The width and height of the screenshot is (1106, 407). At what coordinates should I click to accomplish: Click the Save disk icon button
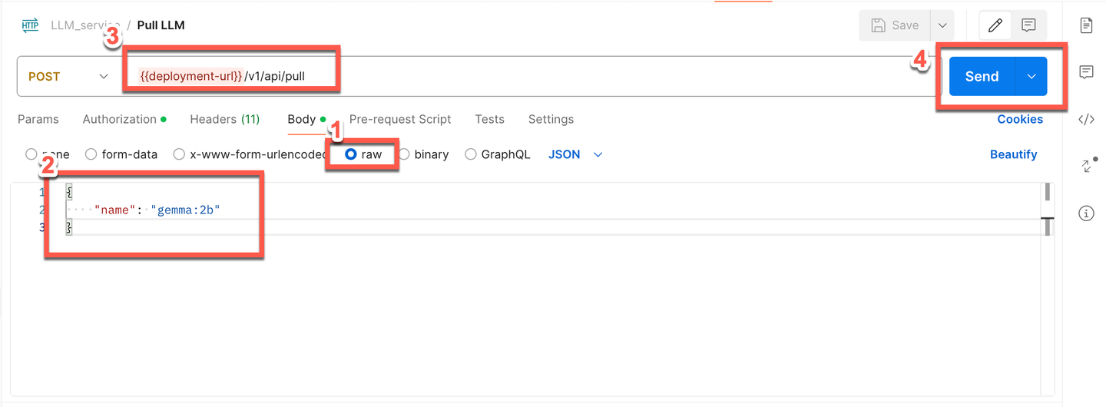coord(895,25)
